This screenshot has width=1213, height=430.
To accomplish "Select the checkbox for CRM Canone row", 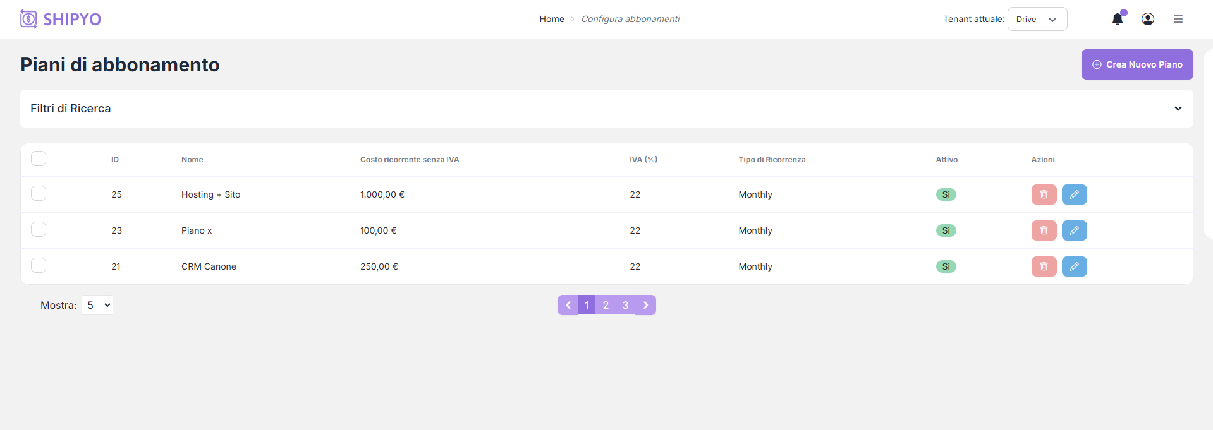I will 39,265.
